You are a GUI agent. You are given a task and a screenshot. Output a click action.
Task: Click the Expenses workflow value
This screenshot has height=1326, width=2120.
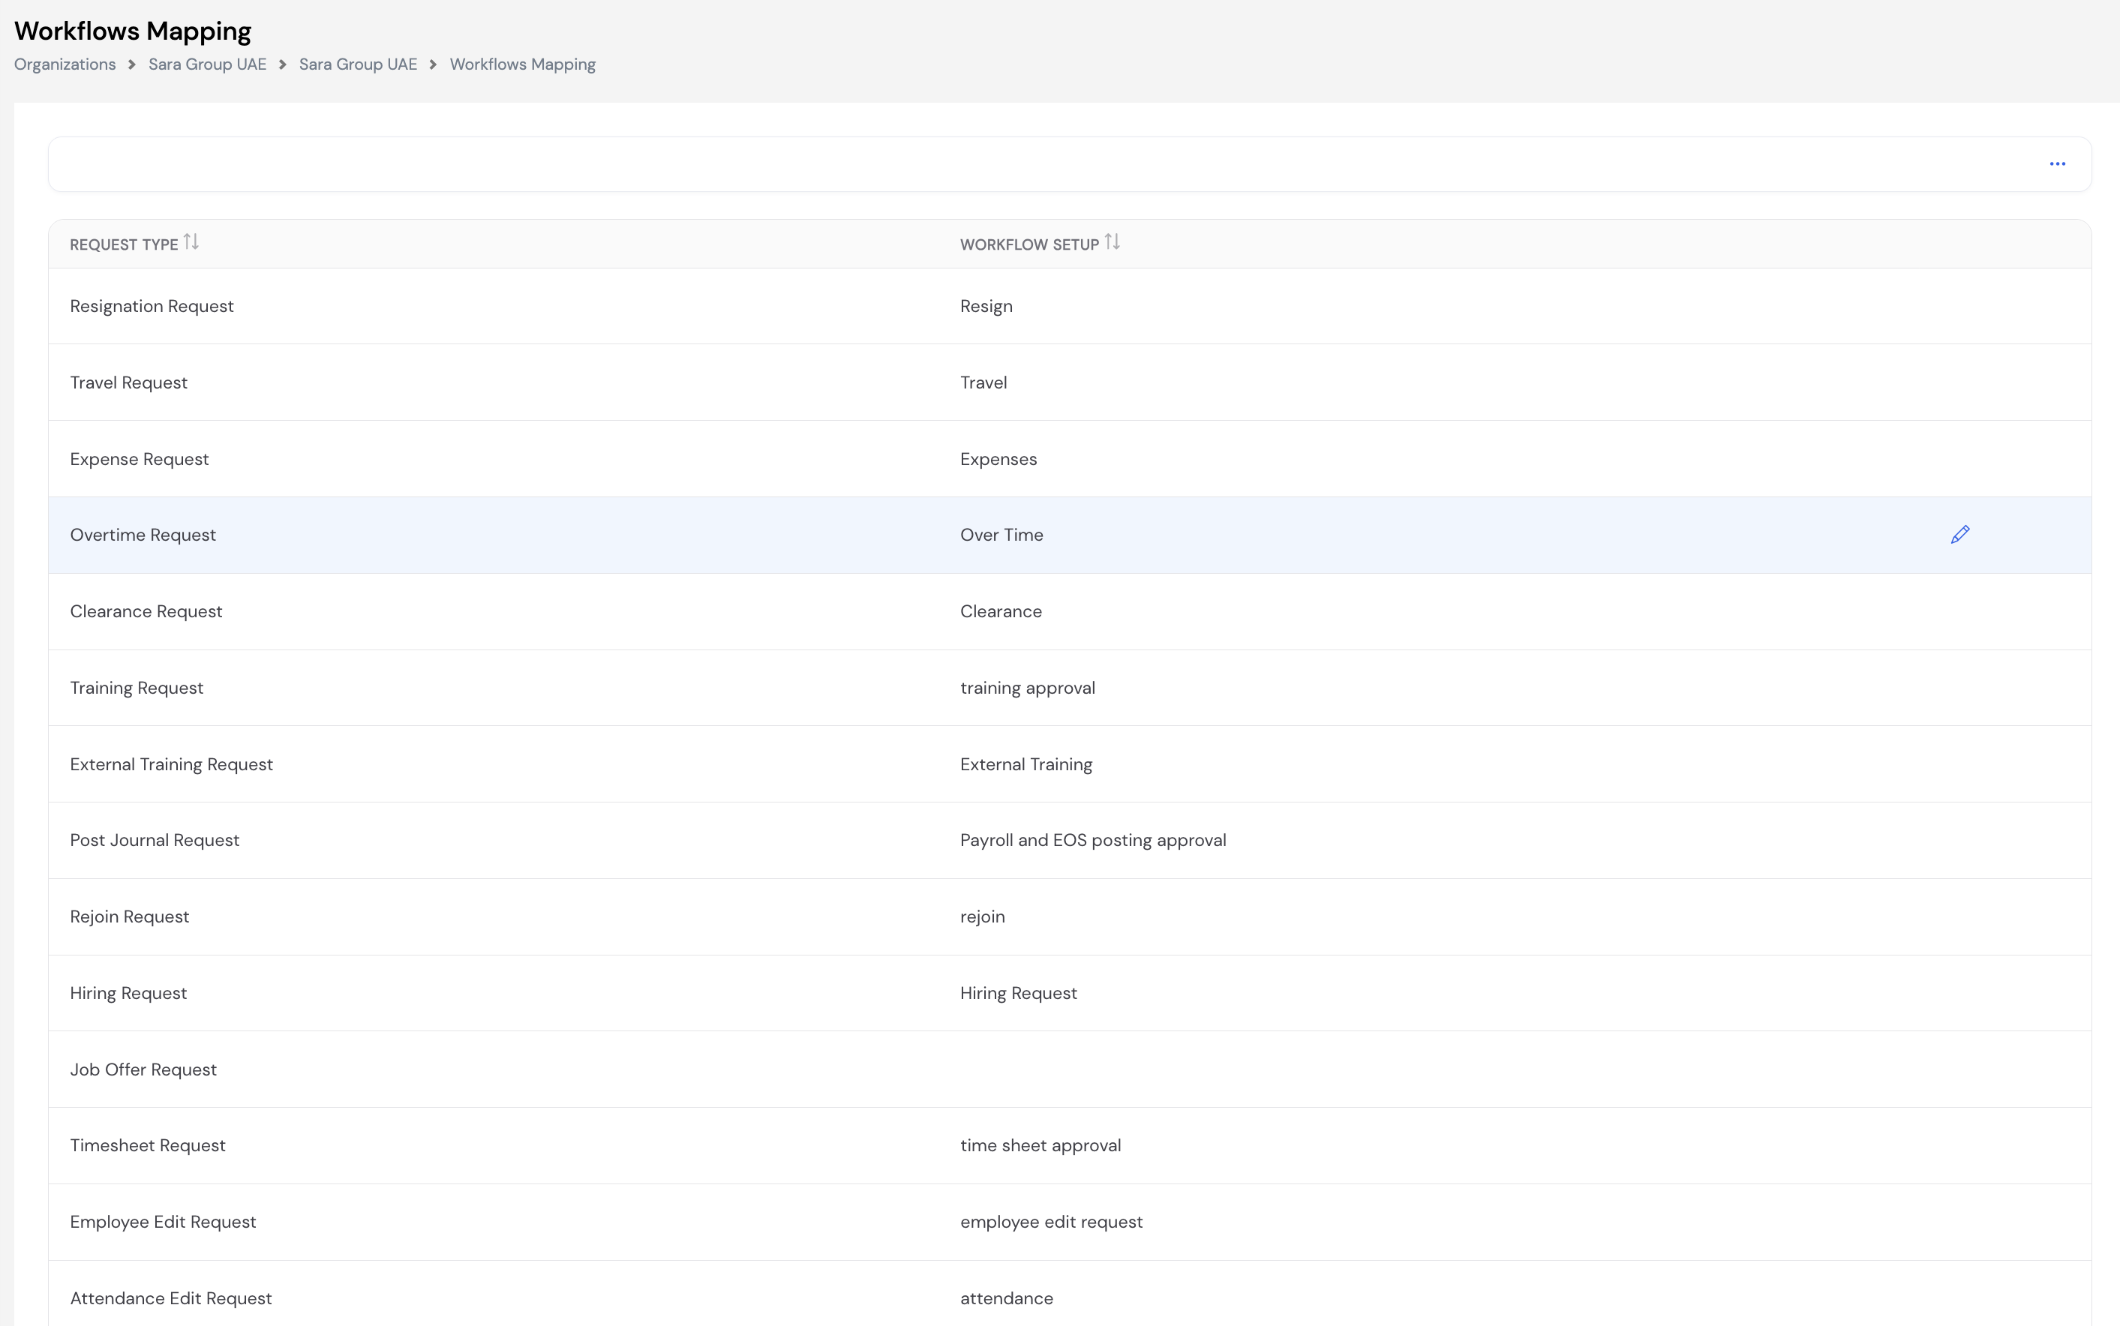tap(998, 459)
